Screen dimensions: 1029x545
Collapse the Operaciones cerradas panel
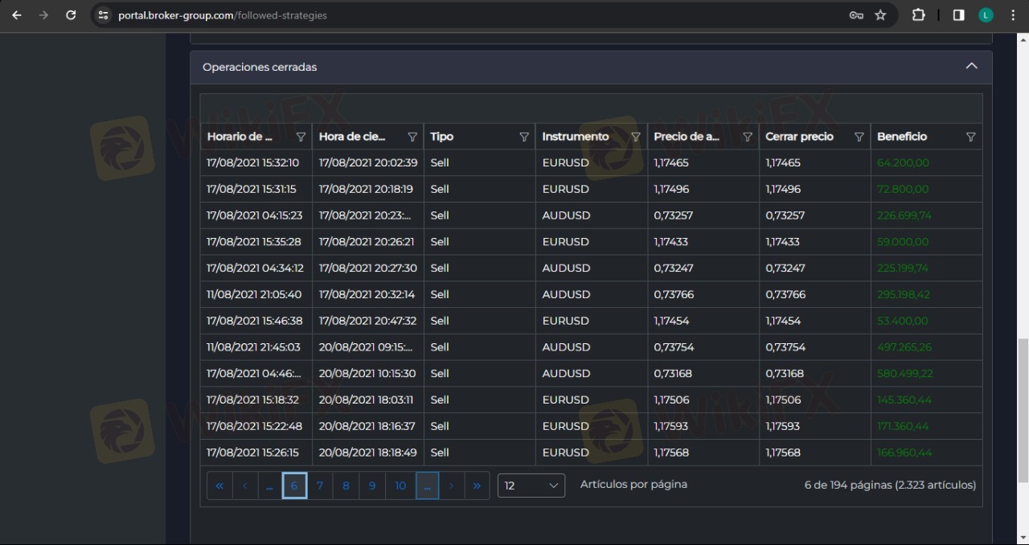971,67
